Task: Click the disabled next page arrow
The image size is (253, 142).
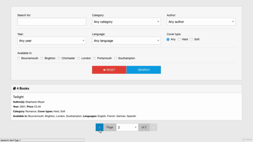Action: tap(153, 127)
